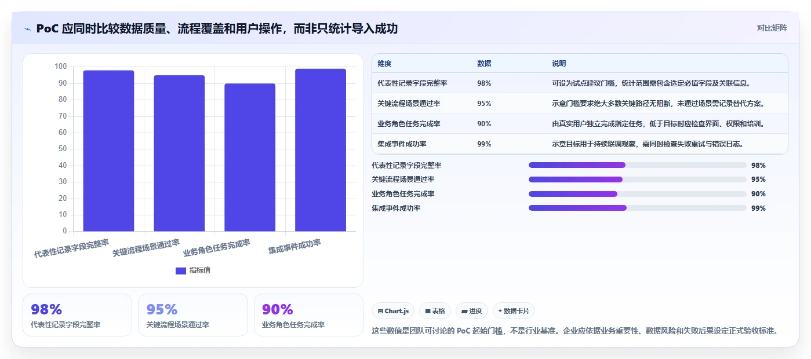Image resolution: width=811 pixels, height=359 pixels.
Task: Click the 关键流程场景通过率 caption in the stat card
Action: [177, 325]
